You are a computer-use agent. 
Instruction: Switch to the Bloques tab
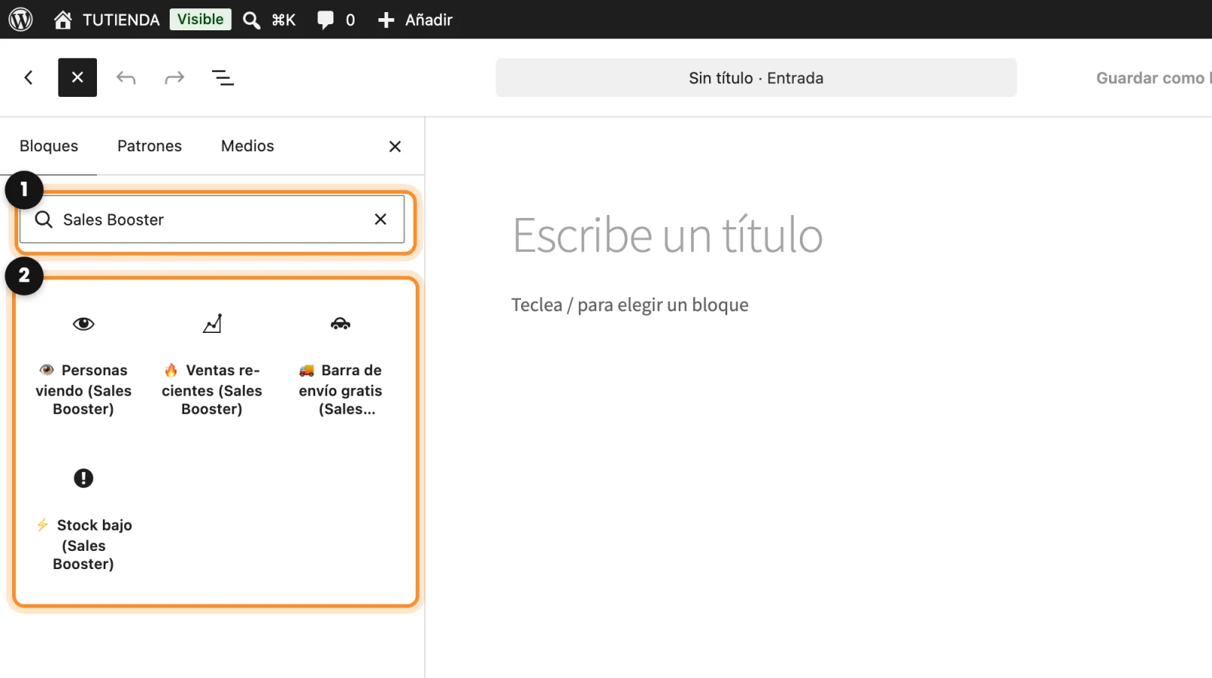coord(48,146)
